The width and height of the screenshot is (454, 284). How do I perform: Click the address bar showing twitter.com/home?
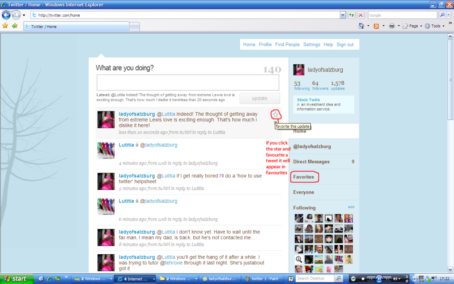pos(185,15)
